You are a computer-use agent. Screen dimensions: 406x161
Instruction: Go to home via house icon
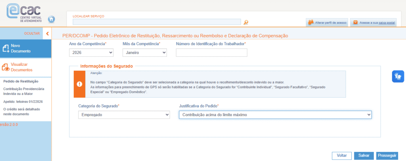click(x=51, y=19)
